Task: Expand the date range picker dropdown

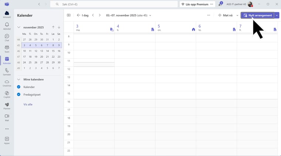Action: pyautogui.click(x=150, y=16)
